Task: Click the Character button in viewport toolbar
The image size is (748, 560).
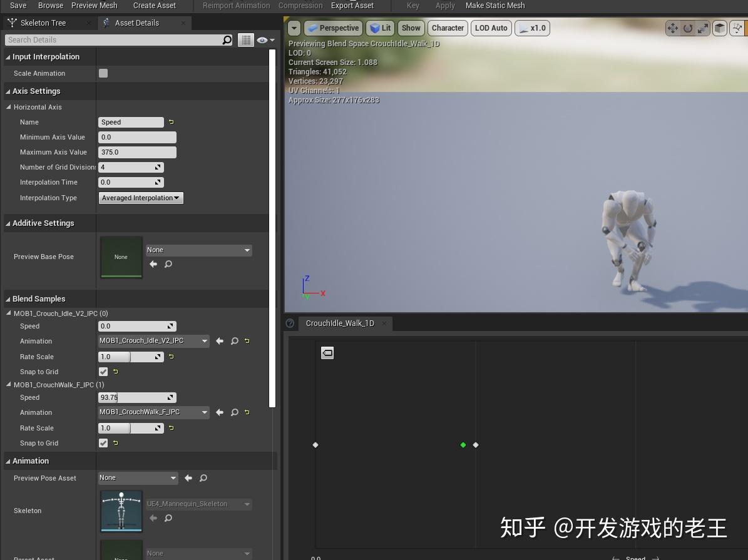Action: 447,28
